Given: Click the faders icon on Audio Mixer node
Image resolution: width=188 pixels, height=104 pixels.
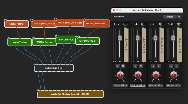Looking at the screenshot, I should click(x=35, y=65).
